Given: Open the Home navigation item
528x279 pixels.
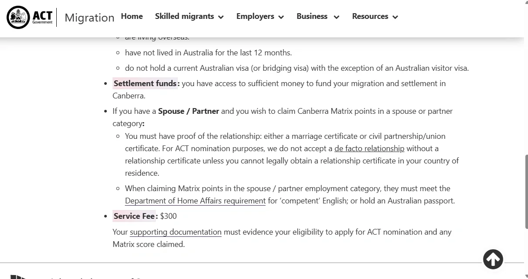Looking at the screenshot, I should 132,16.
